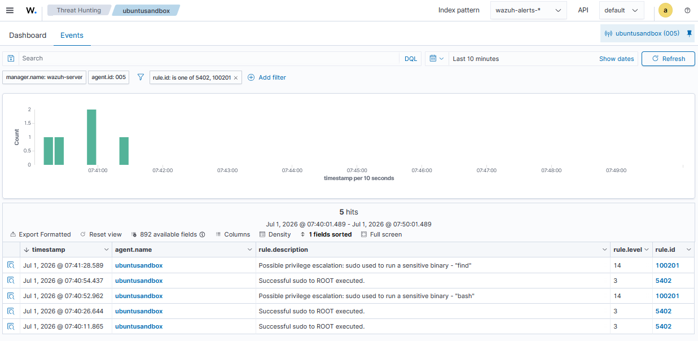This screenshot has width=698, height=341.
Task: Expand the rule.description column menu
Action: [604, 250]
